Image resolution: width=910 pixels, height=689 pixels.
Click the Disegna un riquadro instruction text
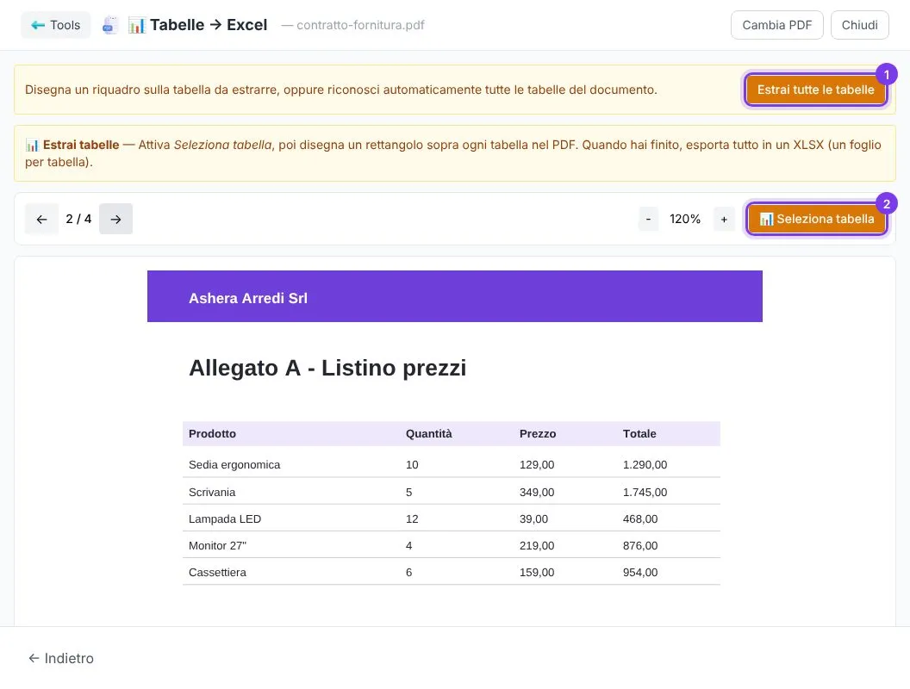pos(340,90)
